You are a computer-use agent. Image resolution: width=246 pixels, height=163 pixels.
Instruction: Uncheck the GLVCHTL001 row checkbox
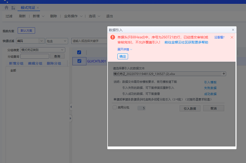(x=79, y=61)
